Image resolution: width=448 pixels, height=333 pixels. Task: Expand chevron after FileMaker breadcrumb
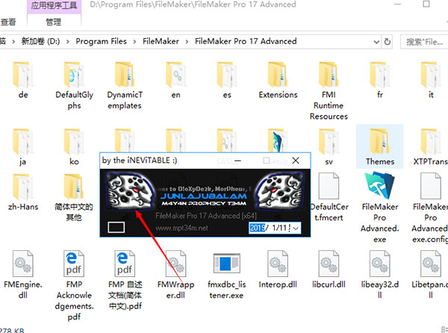[x=187, y=42]
